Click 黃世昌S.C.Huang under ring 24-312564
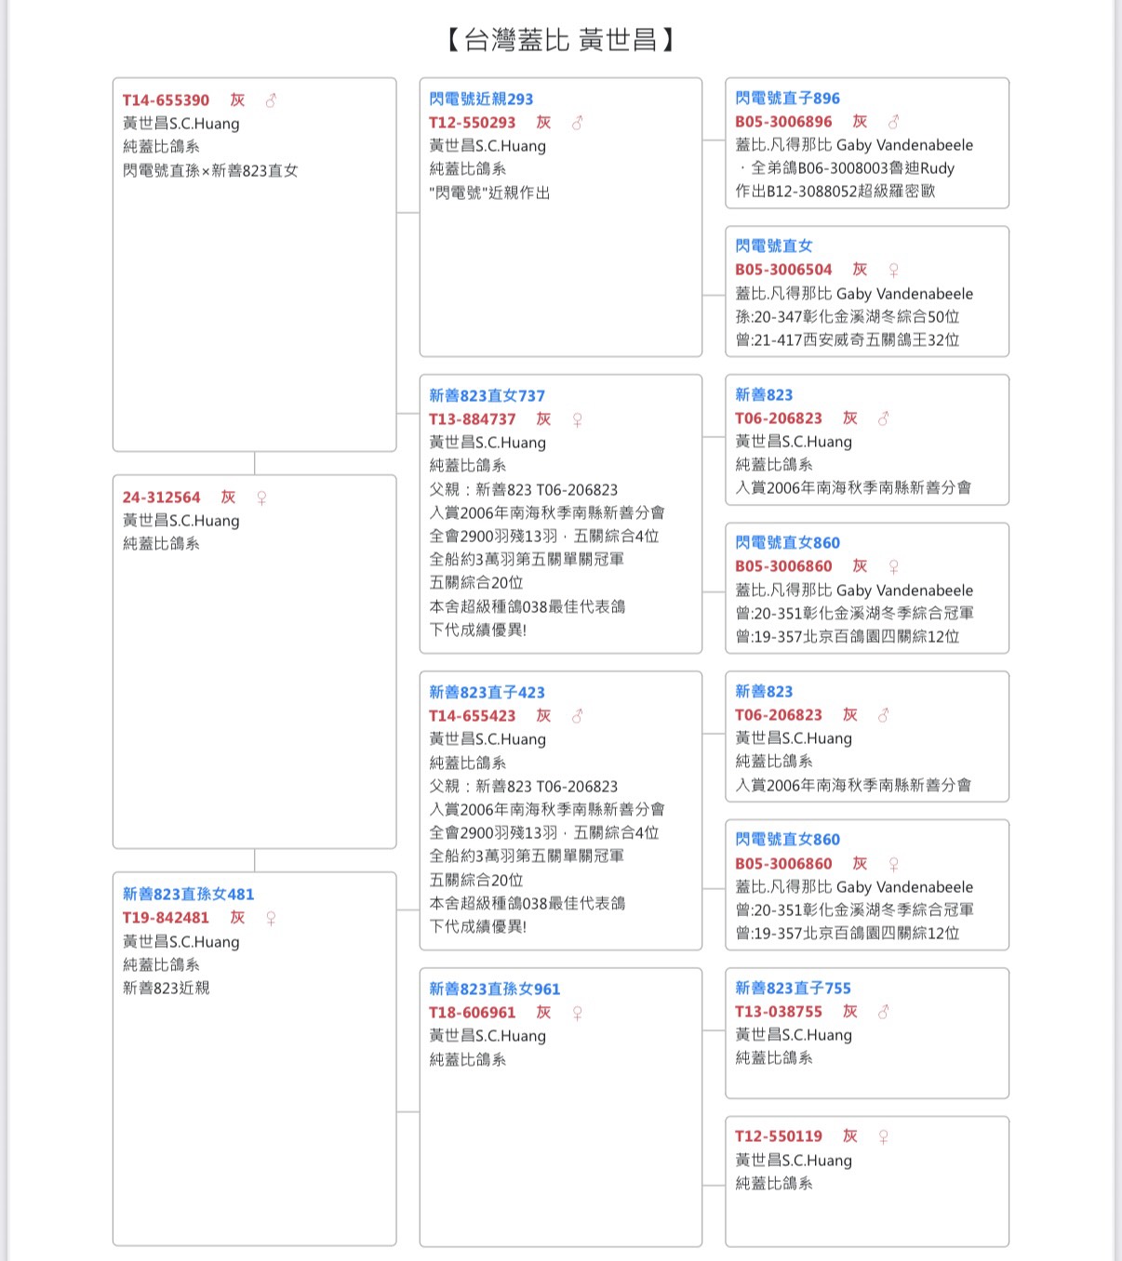 pos(181,521)
